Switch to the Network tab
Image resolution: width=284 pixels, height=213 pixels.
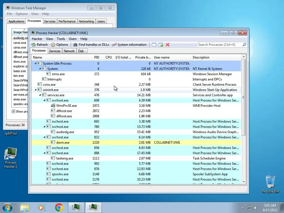69,51
